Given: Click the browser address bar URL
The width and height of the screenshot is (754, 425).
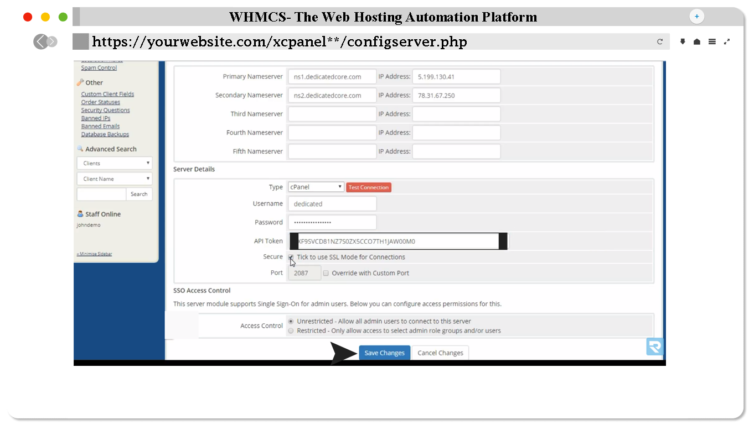Looking at the screenshot, I should coord(280,41).
